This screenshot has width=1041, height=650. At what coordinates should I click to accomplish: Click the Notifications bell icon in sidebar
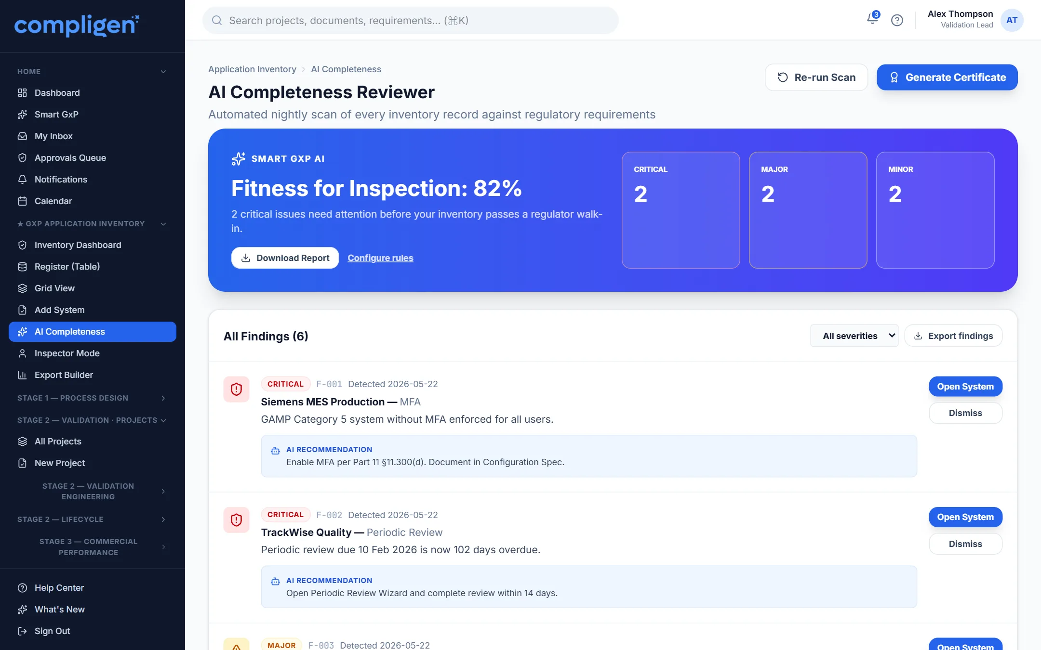(22, 179)
